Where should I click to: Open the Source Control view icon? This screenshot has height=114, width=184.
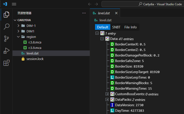[x=6, y=39]
